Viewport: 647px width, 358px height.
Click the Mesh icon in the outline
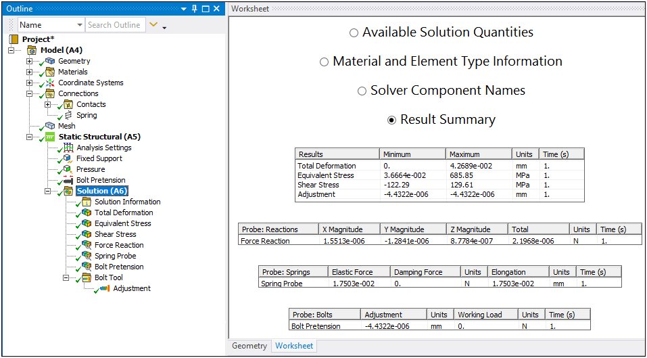tap(50, 126)
